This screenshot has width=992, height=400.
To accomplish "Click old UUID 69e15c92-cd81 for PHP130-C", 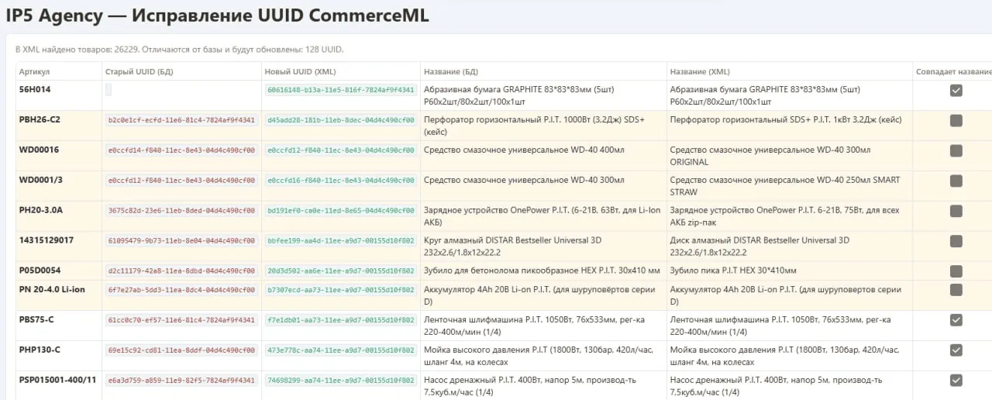I will tap(181, 350).
